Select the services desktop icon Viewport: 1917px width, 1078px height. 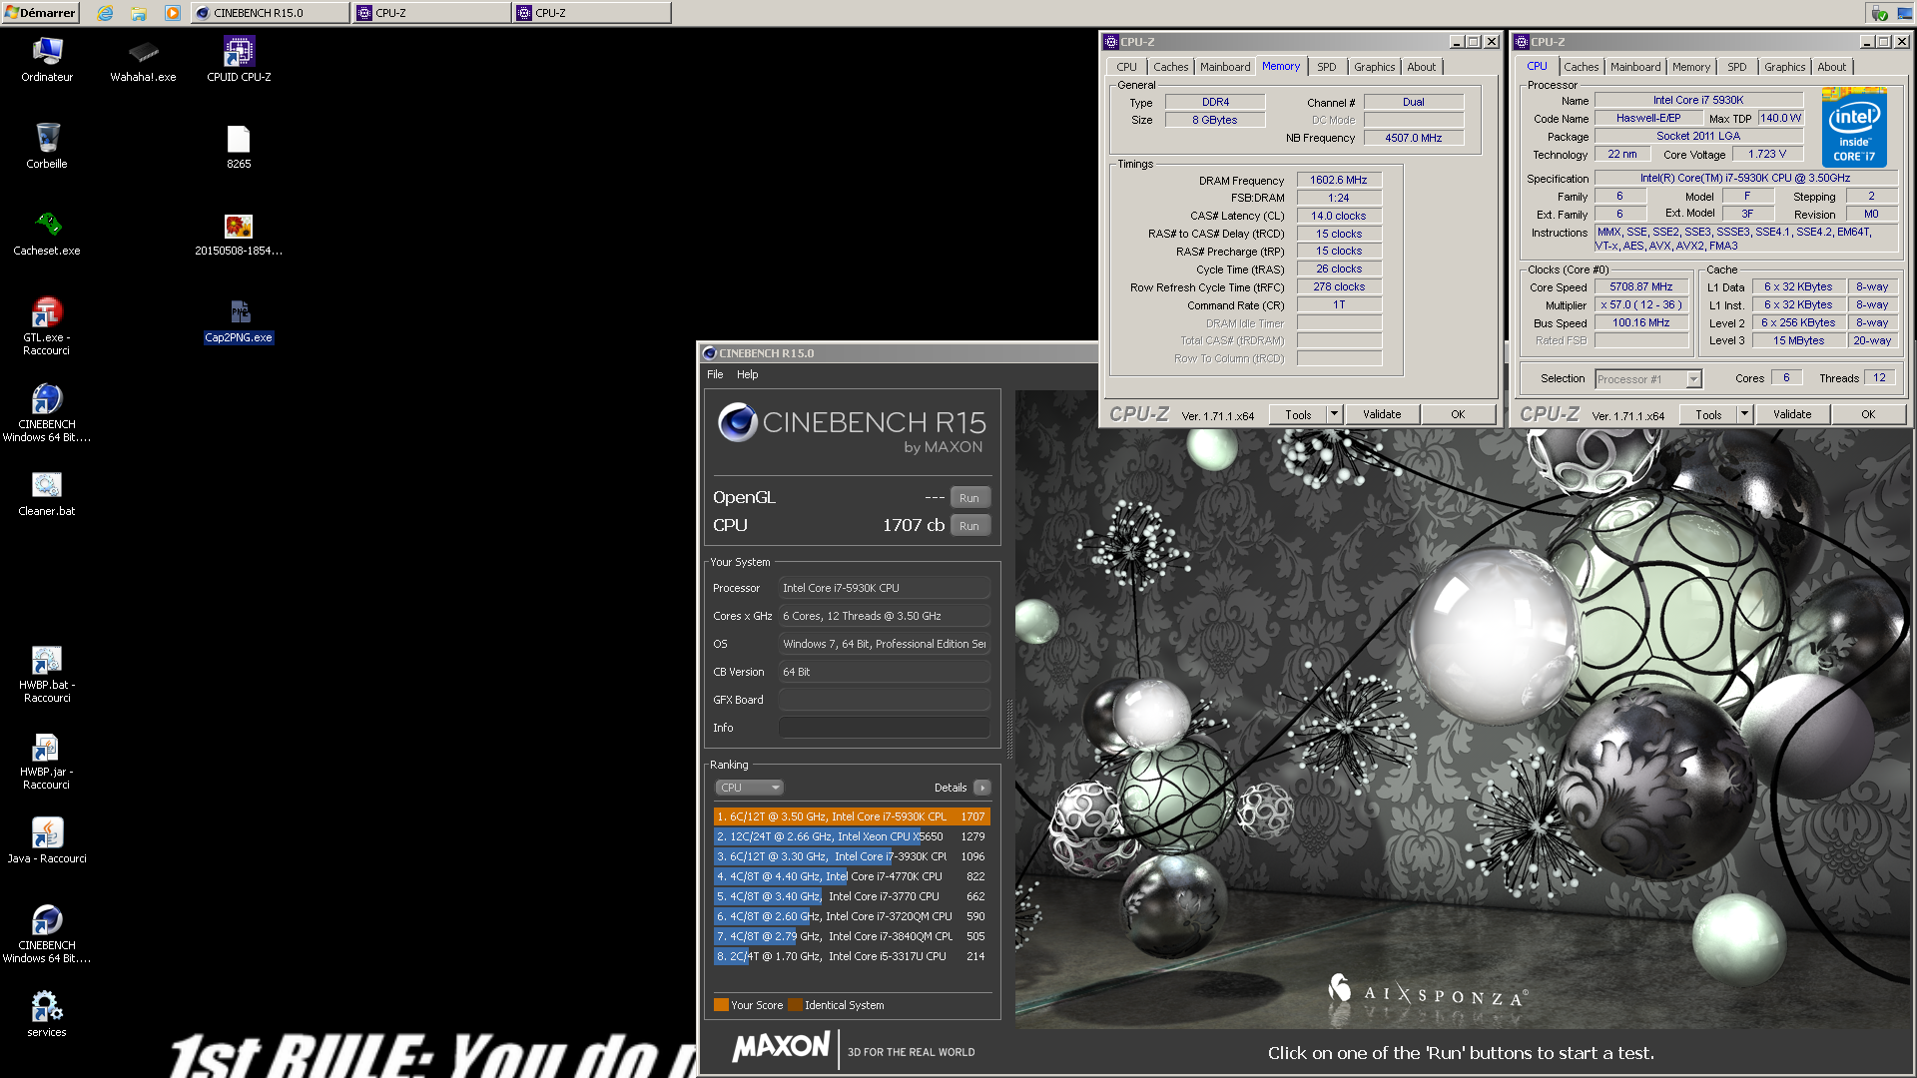(47, 1013)
